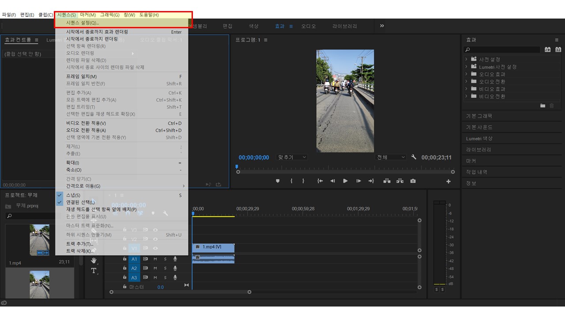Toggle track targeting for A2
Viewport: 565px width, 318px height.
[x=134, y=268]
